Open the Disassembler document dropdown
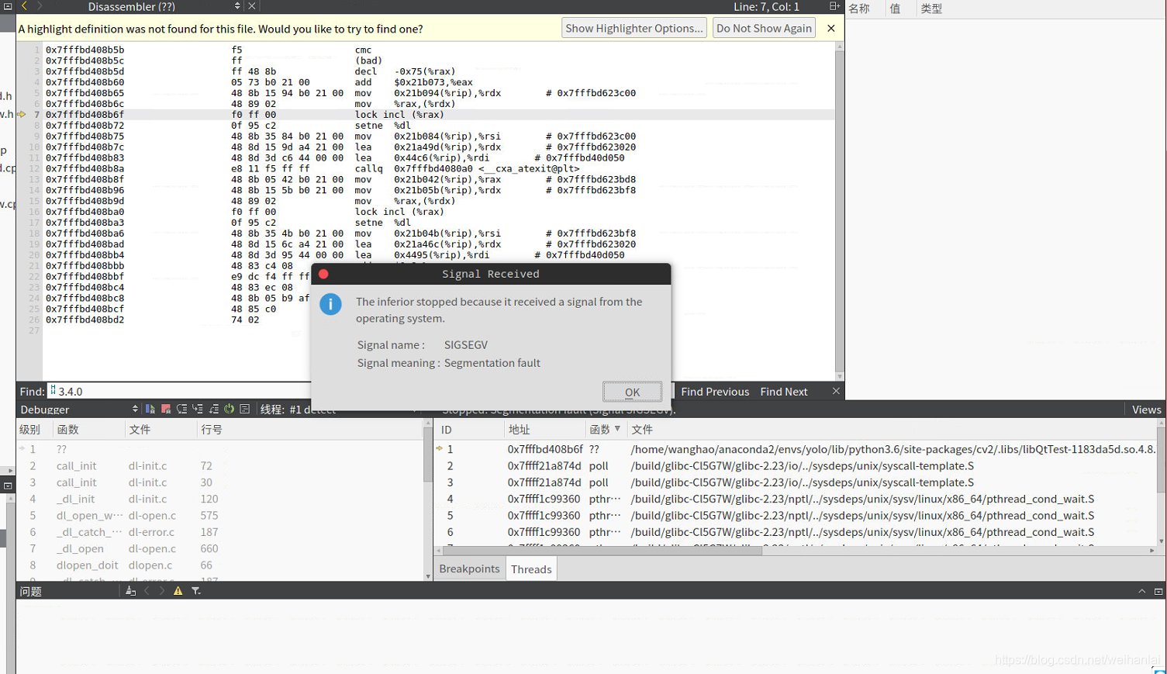This screenshot has width=1167, height=674. (237, 6)
